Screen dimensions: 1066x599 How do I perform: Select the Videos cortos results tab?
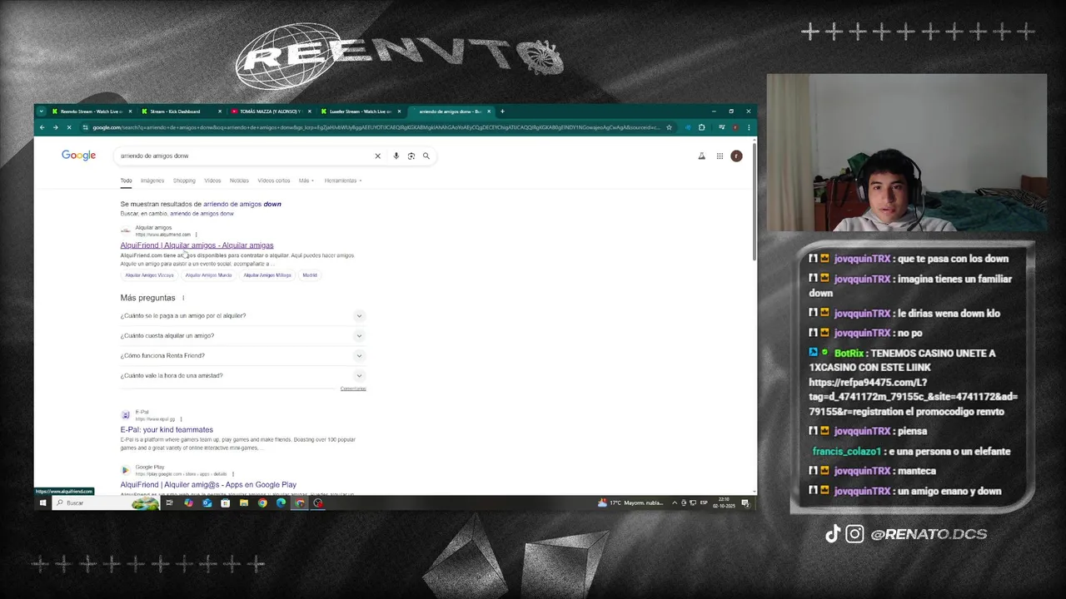click(x=274, y=181)
